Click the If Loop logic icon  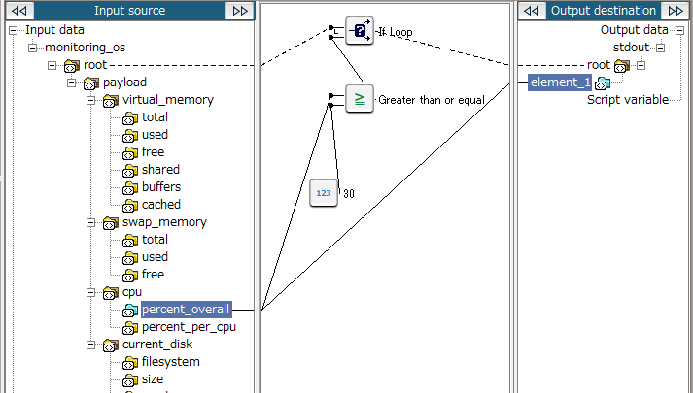361,31
